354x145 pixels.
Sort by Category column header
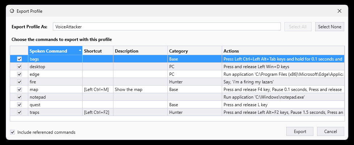click(194, 51)
